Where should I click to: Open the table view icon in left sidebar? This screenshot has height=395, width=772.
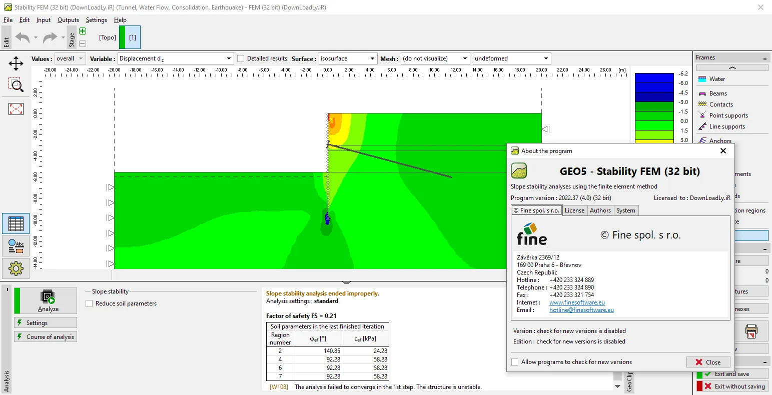point(16,224)
